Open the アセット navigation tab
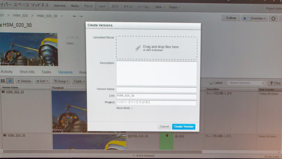Image resolution: width=282 pixels, height=159 pixels. tap(88, 6)
